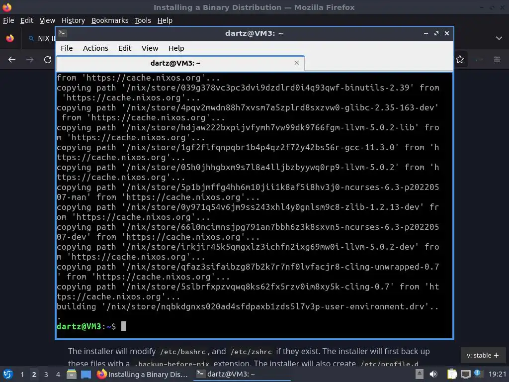Reload the current Firefox page
Image resolution: width=509 pixels, height=382 pixels.
coord(48,60)
